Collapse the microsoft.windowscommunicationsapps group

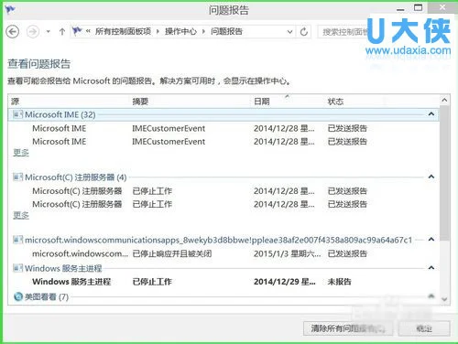(x=431, y=240)
